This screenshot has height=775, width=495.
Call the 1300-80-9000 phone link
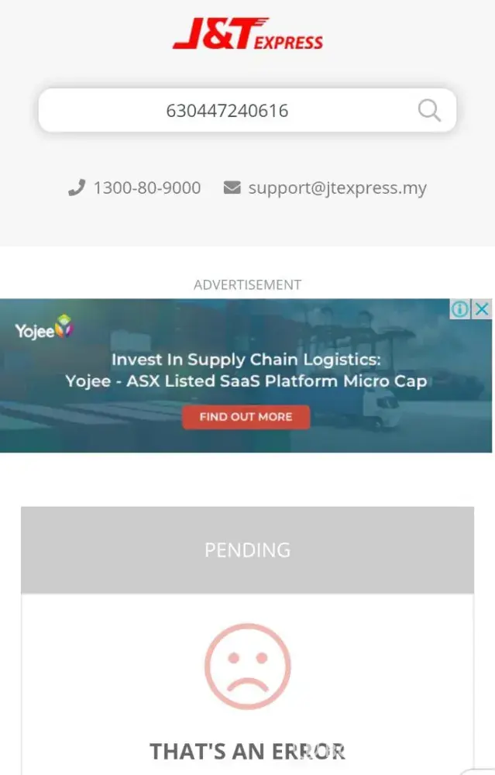[x=147, y=188]
